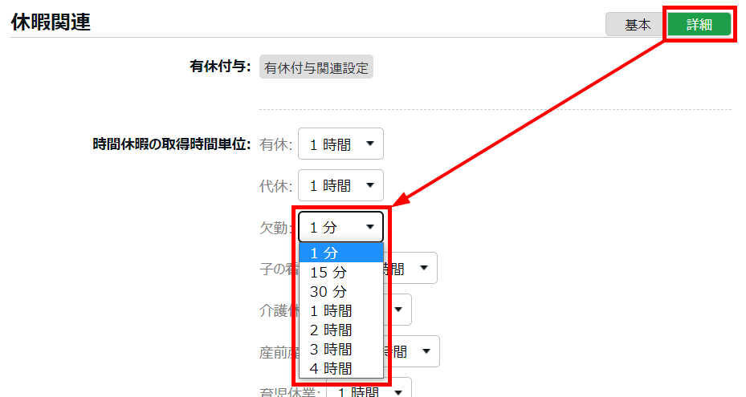Pick 2 時間 in the 欠勤 list

pyautogui.click(x=340, y=330)
